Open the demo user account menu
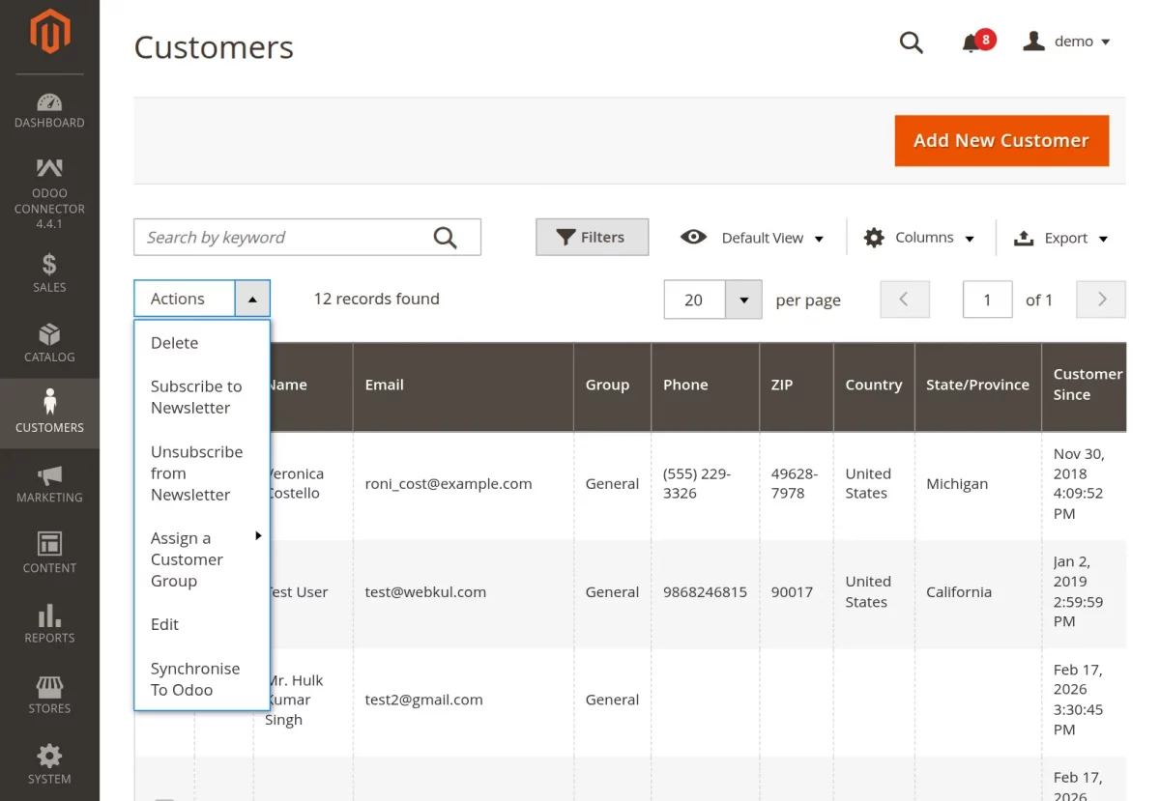The height and width of the screenshot is (801, 1160). [1066, 42]
